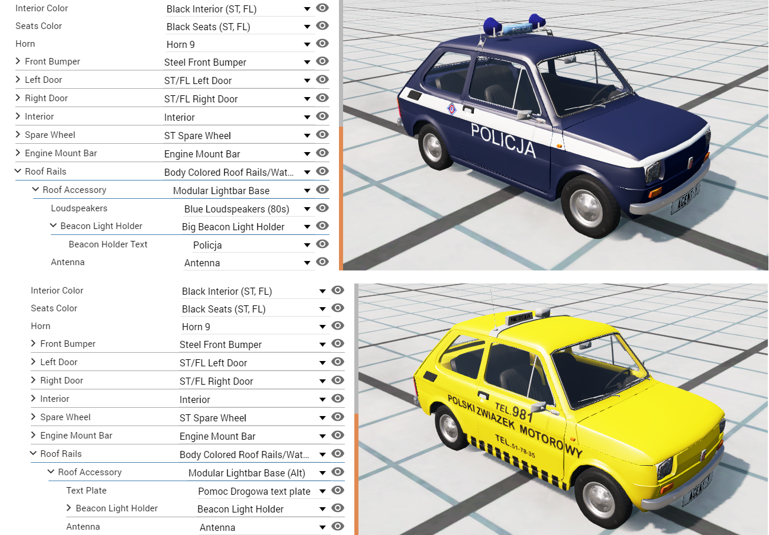The height and width of the screenshot is (535, 769).
Task: Open Steel Front Bumper dropdown in yellow car panel
Action: (254, 344)
